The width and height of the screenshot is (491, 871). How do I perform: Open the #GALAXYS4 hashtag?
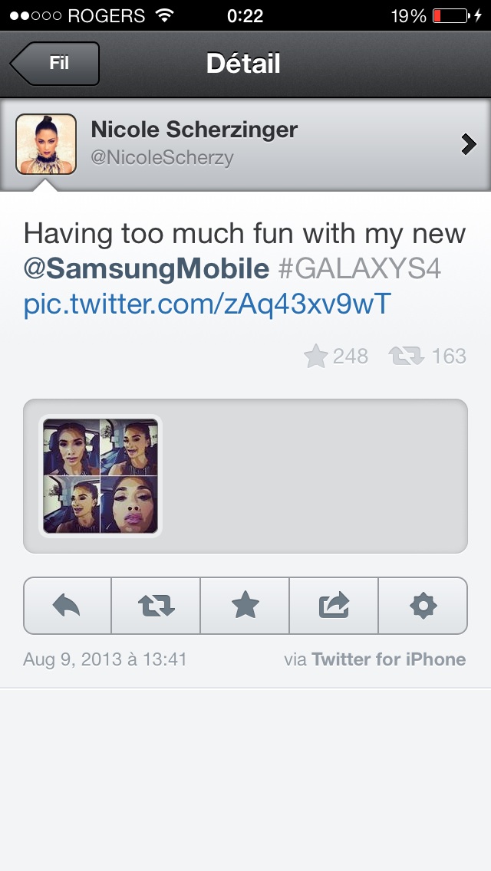click(x=360, y=269)
